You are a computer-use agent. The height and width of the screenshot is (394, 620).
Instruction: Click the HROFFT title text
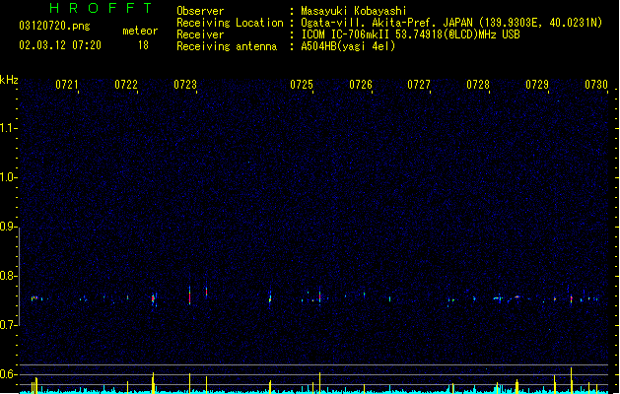(x=101, y=8)
